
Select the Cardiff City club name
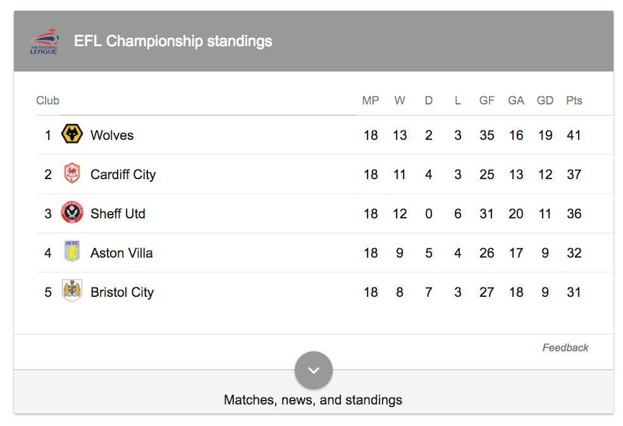click(x=123, y=174)
